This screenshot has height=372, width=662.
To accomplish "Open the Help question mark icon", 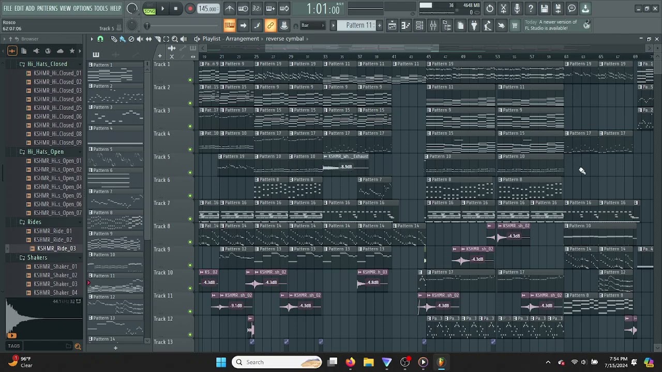I will point(531,9).
